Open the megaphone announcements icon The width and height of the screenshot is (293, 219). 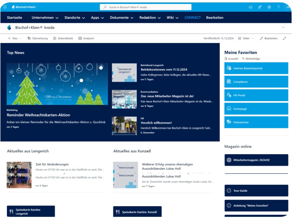click(x=251, y=7)
